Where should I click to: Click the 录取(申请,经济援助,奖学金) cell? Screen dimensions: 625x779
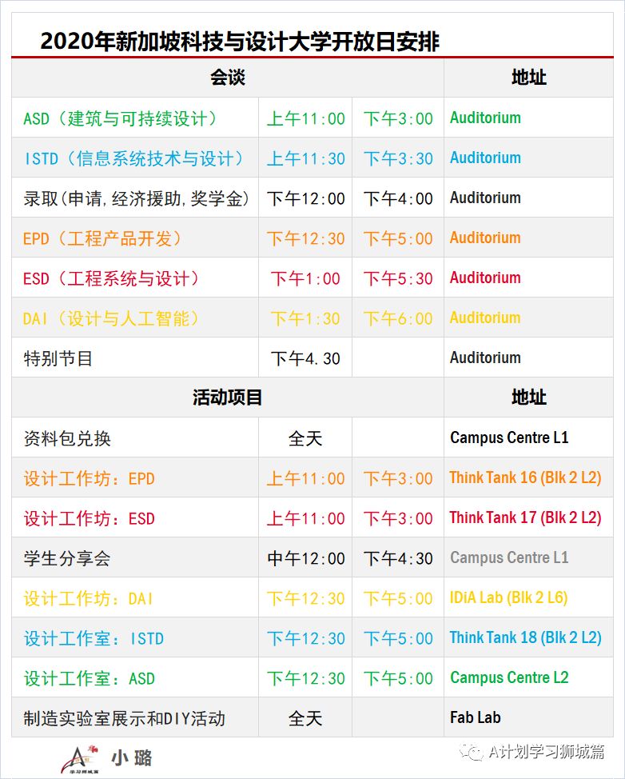click(136, 198)
